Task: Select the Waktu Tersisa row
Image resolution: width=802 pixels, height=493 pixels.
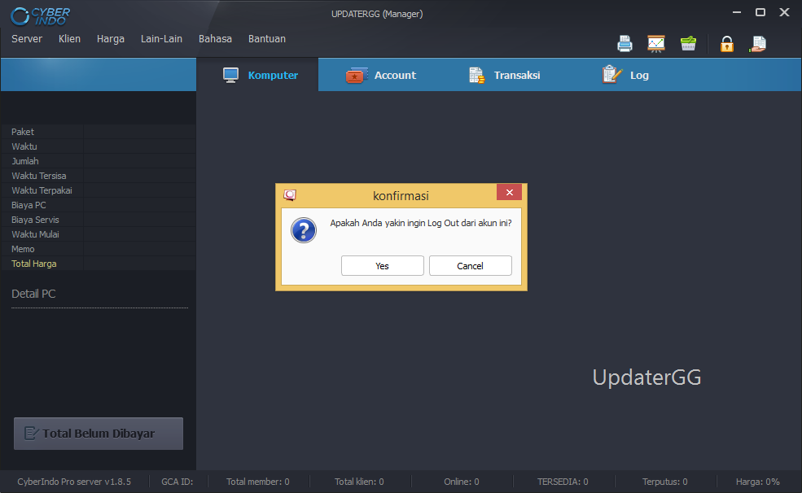Action: 99,176
